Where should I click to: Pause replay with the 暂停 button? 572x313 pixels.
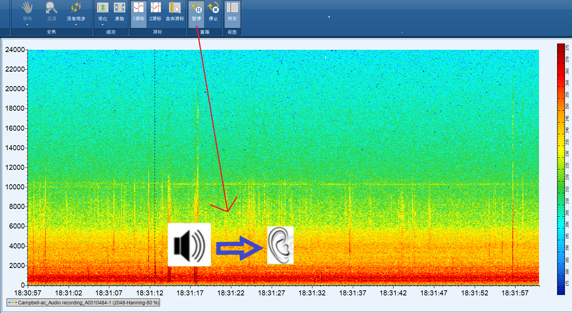[196, 11]
